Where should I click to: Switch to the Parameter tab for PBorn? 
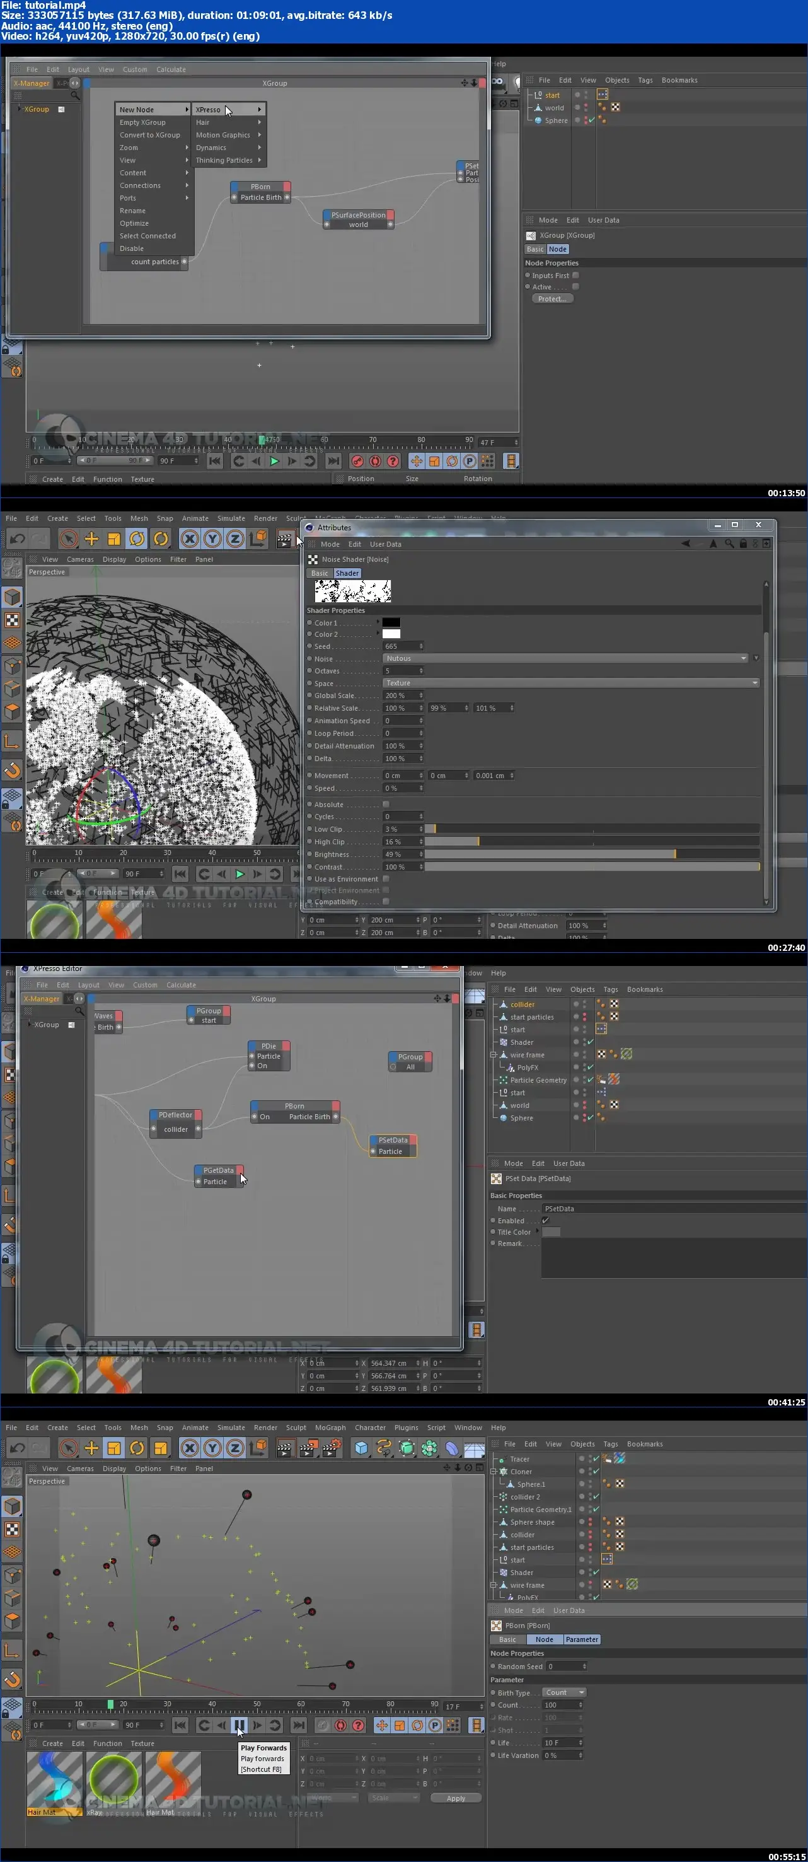click(582, 1639)
